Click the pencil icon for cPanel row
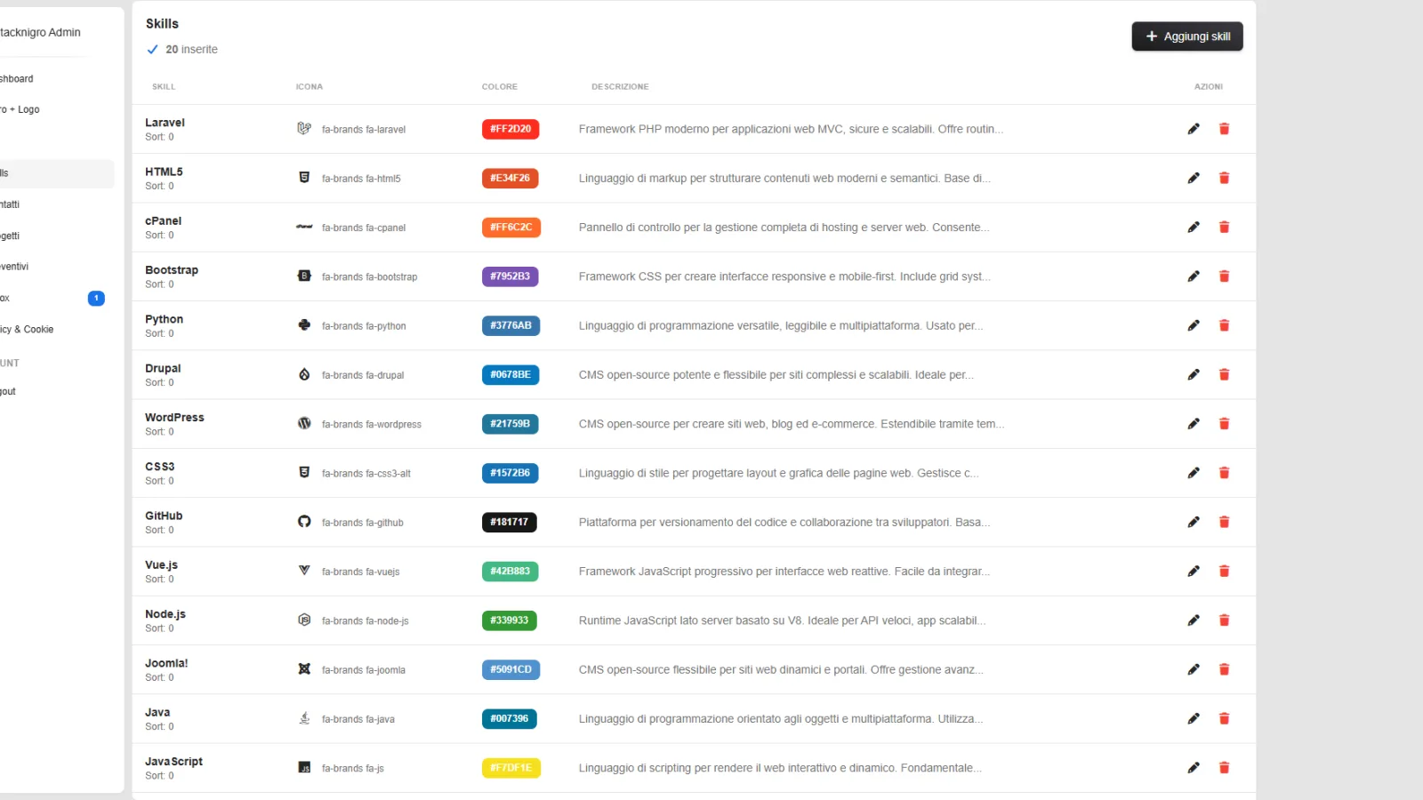 pyautogui.click(x=1194, y=228)
